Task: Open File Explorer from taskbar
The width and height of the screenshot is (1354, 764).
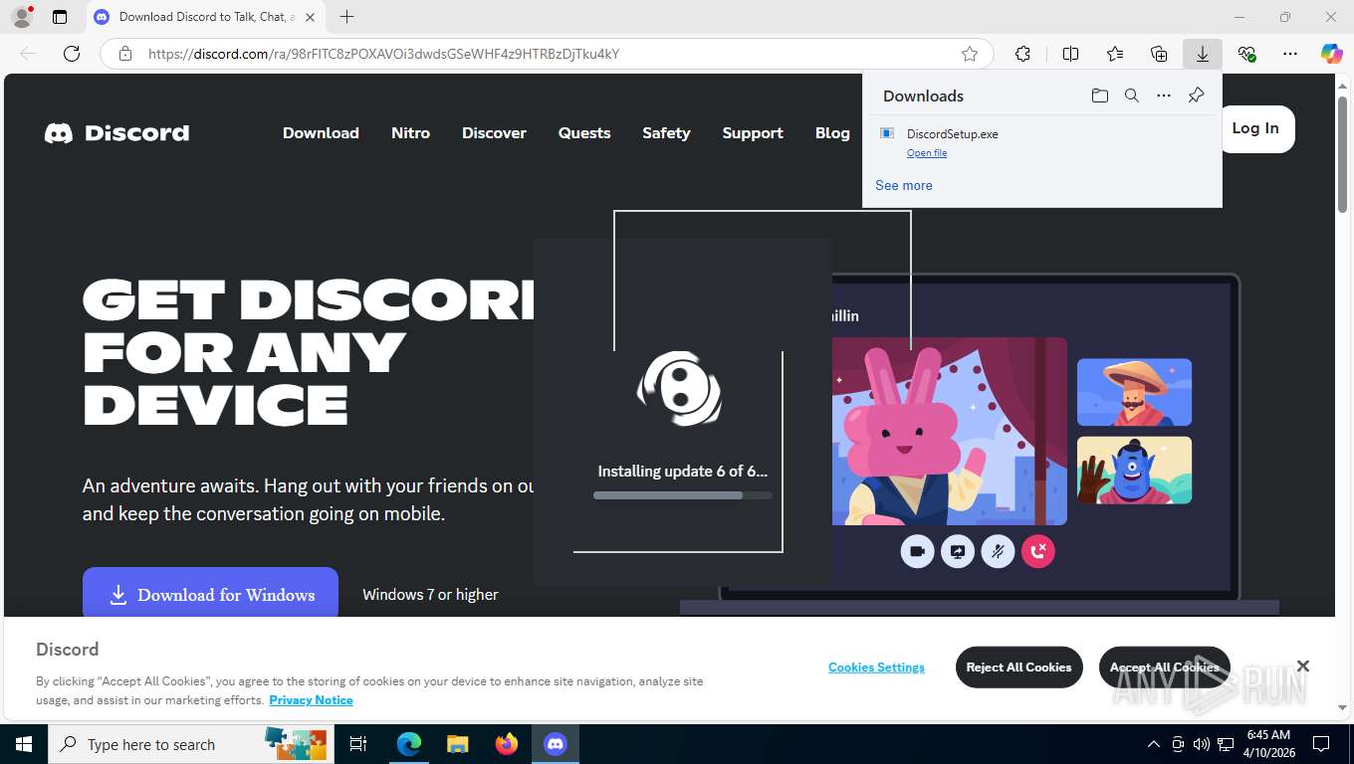Action: point(457,744)
